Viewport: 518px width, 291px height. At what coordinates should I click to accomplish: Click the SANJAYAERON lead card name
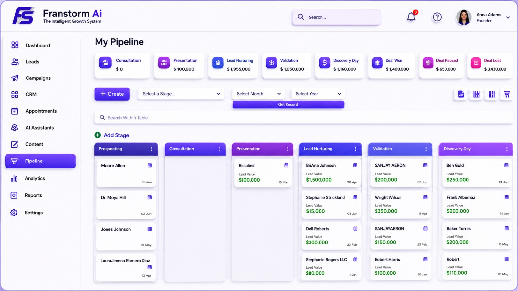coord(389,229)
